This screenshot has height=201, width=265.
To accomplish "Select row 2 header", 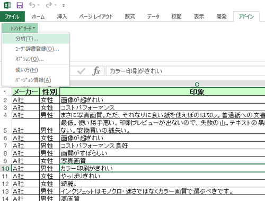I will [6, 100].
